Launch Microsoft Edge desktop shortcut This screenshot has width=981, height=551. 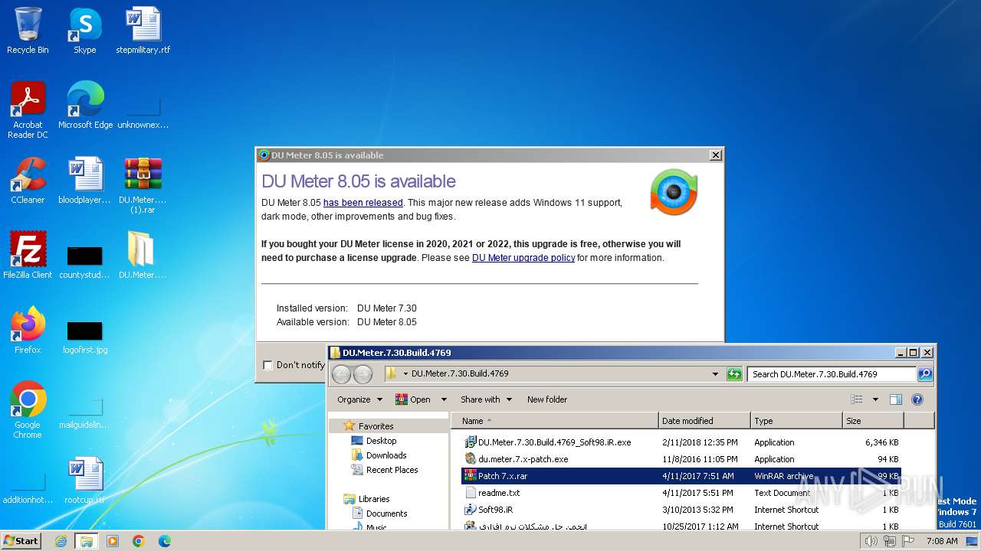click(x=85, y=106)
